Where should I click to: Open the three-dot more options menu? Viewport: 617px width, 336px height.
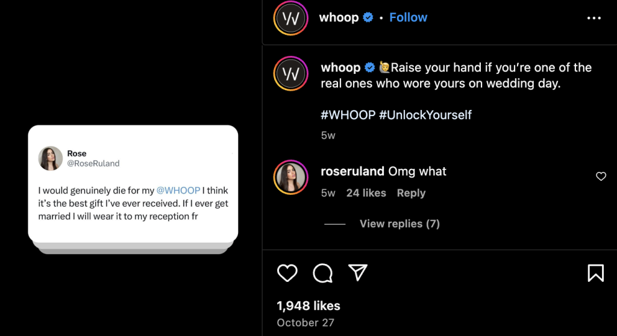click(x=594, y=18)
